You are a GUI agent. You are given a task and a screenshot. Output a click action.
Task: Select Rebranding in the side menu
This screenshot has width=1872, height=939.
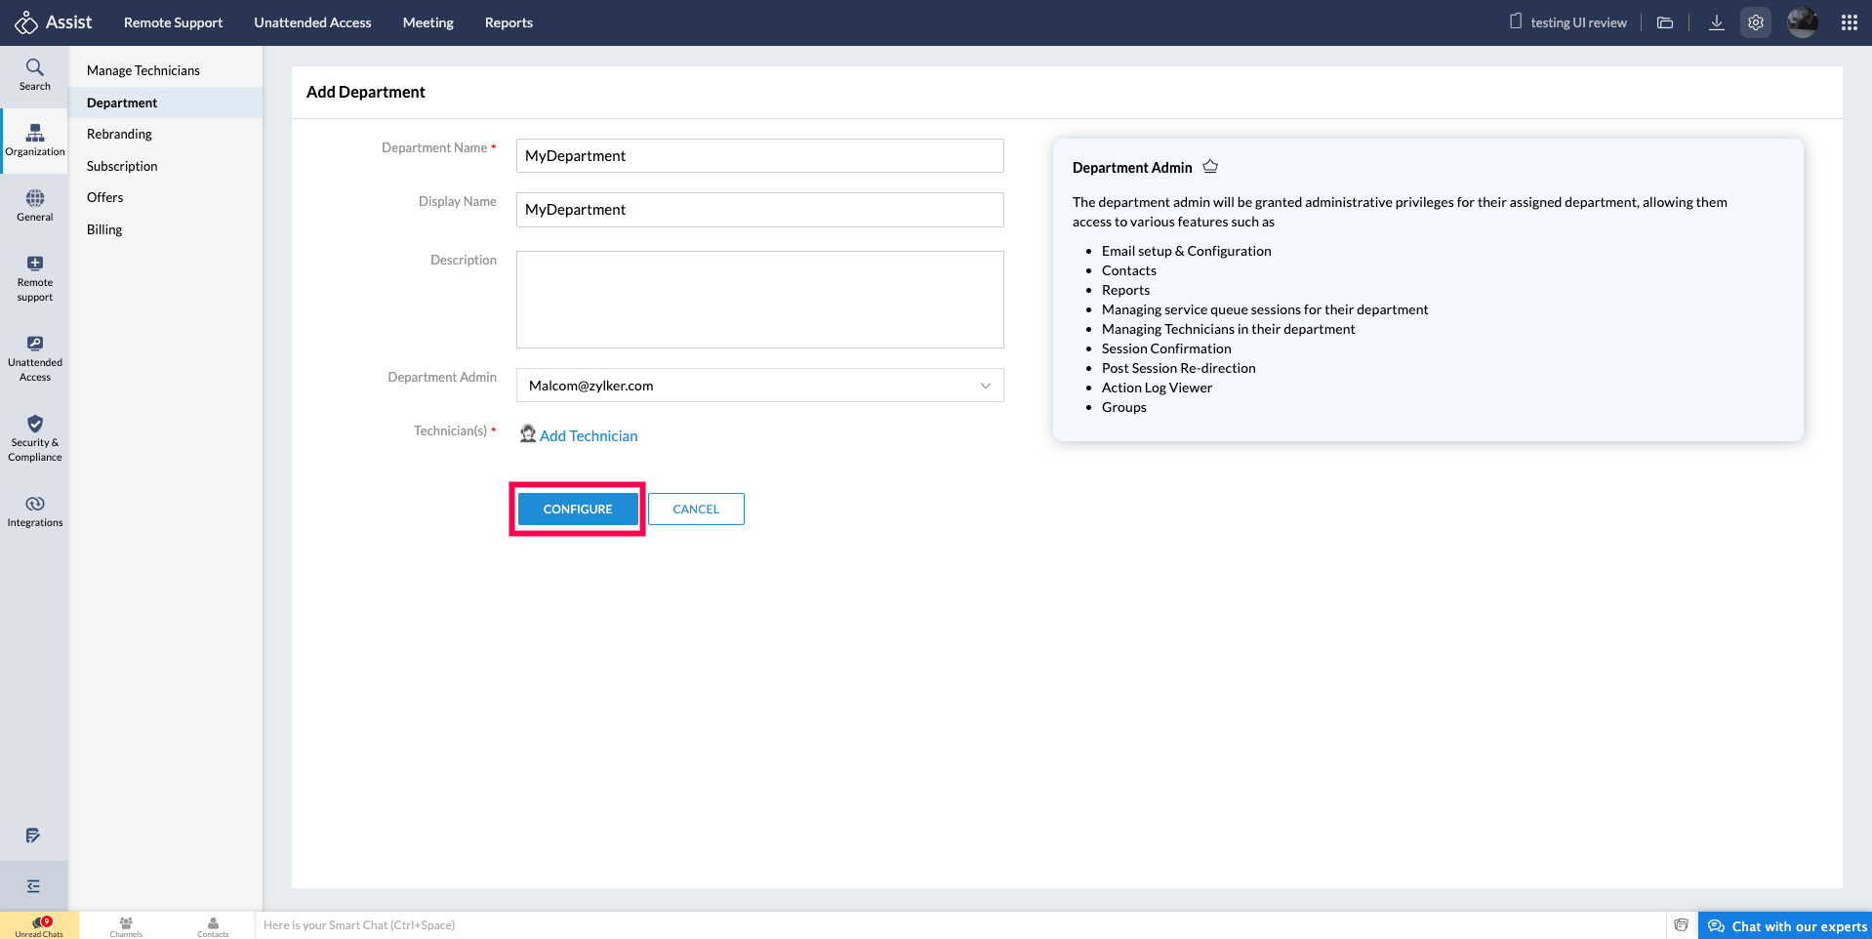[119, 134]
